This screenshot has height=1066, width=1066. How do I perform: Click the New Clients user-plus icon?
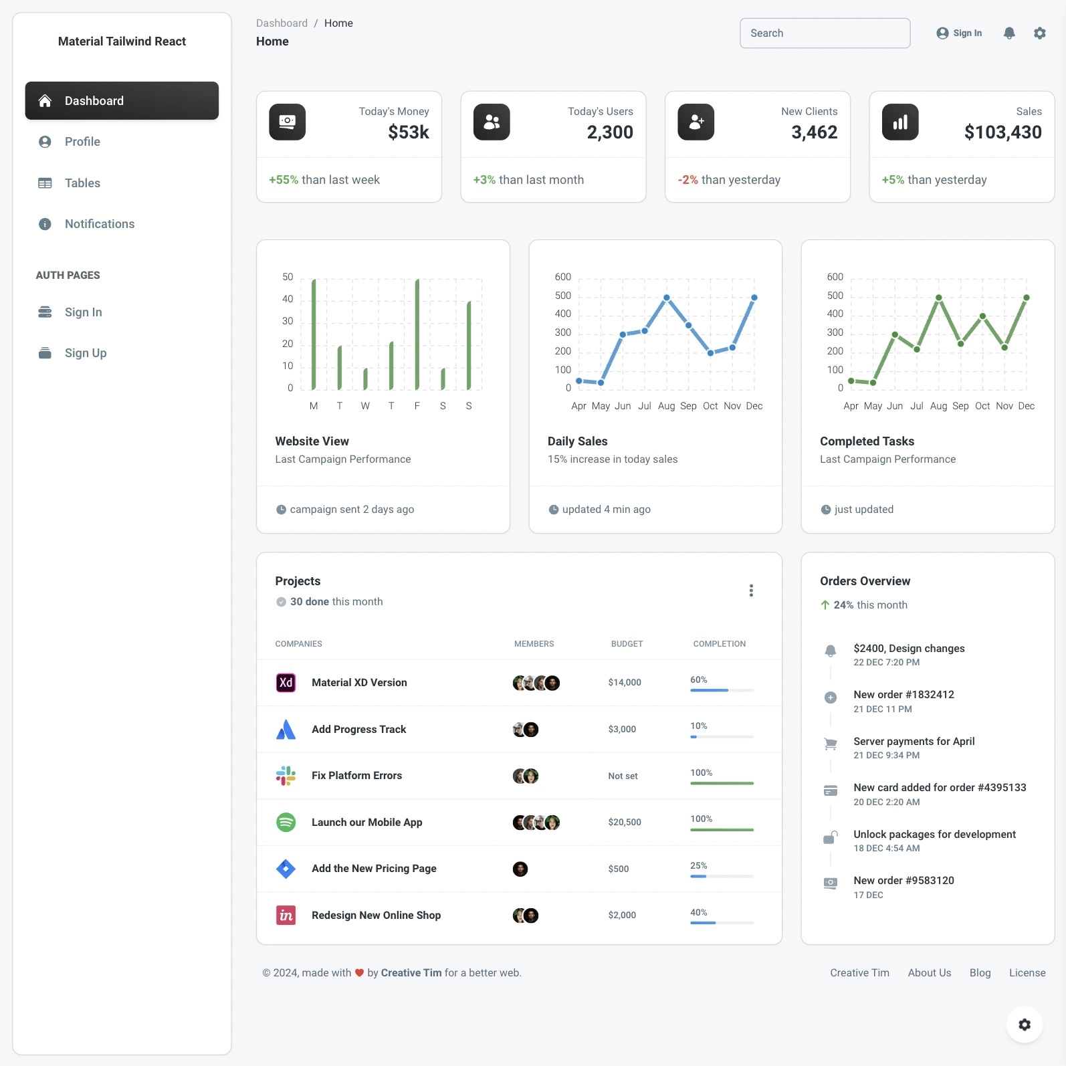pyautogui.click(x=696, y=122)
